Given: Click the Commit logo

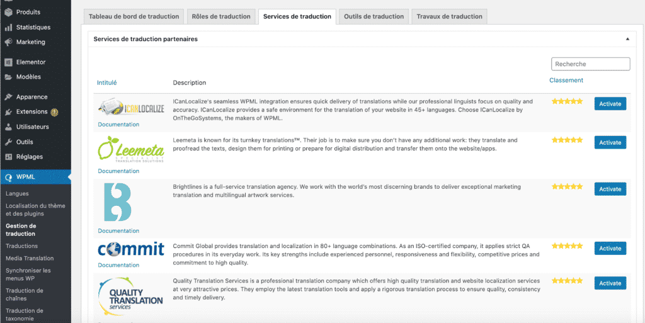Looking at the screenshot, I should click(131, 249).
